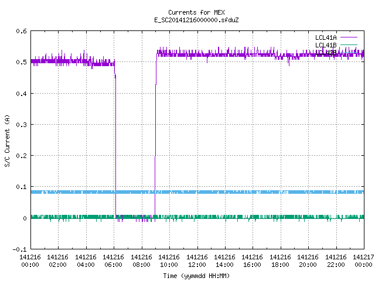
Task: Select the file name "E_SC20141216000000.sfduZ" subtitle
Action: (x=196, y=20)
